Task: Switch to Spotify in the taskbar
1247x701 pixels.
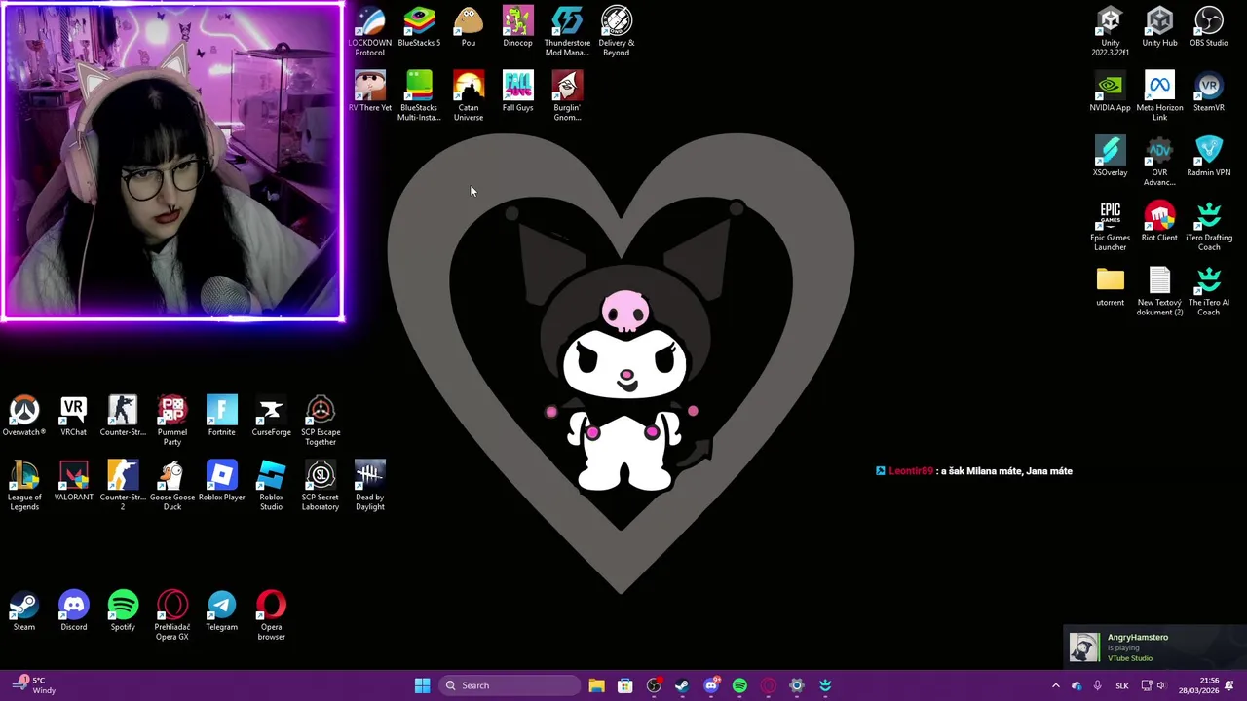Action: click(739, 685)
